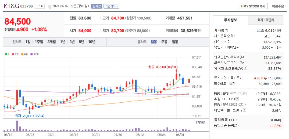The image size is (289, 139).
Task: Select the 5년 line chart period
Action: tap(81, 42)
